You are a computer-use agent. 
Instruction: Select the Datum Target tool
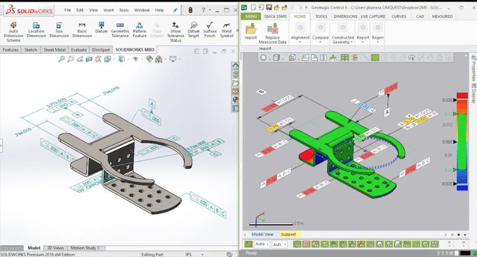point(193,30)
